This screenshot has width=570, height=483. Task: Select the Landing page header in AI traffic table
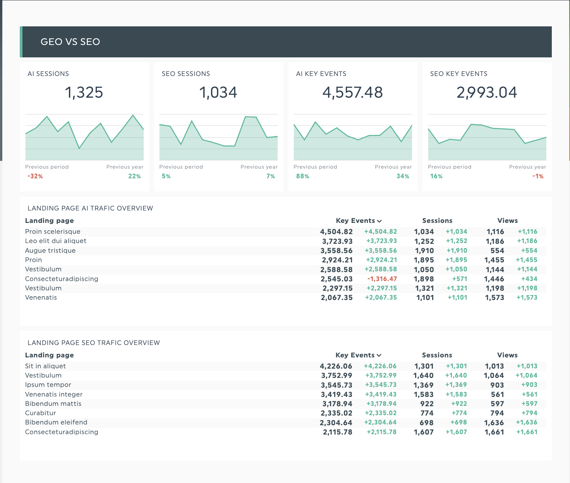50,221
